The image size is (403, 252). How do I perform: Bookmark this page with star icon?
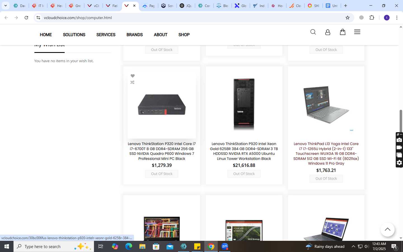click(348, 18)
